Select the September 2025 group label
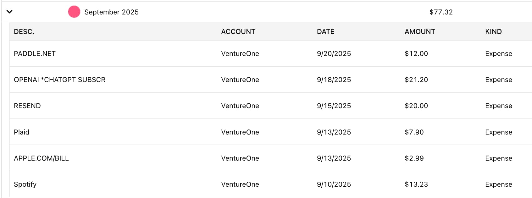 pyautogui.click(x=111, y=12)
